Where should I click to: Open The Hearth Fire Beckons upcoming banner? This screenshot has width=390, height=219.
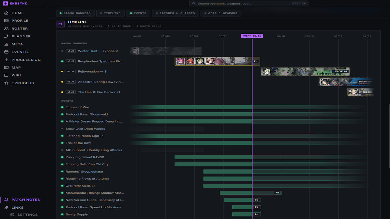(x=361, y=92)
